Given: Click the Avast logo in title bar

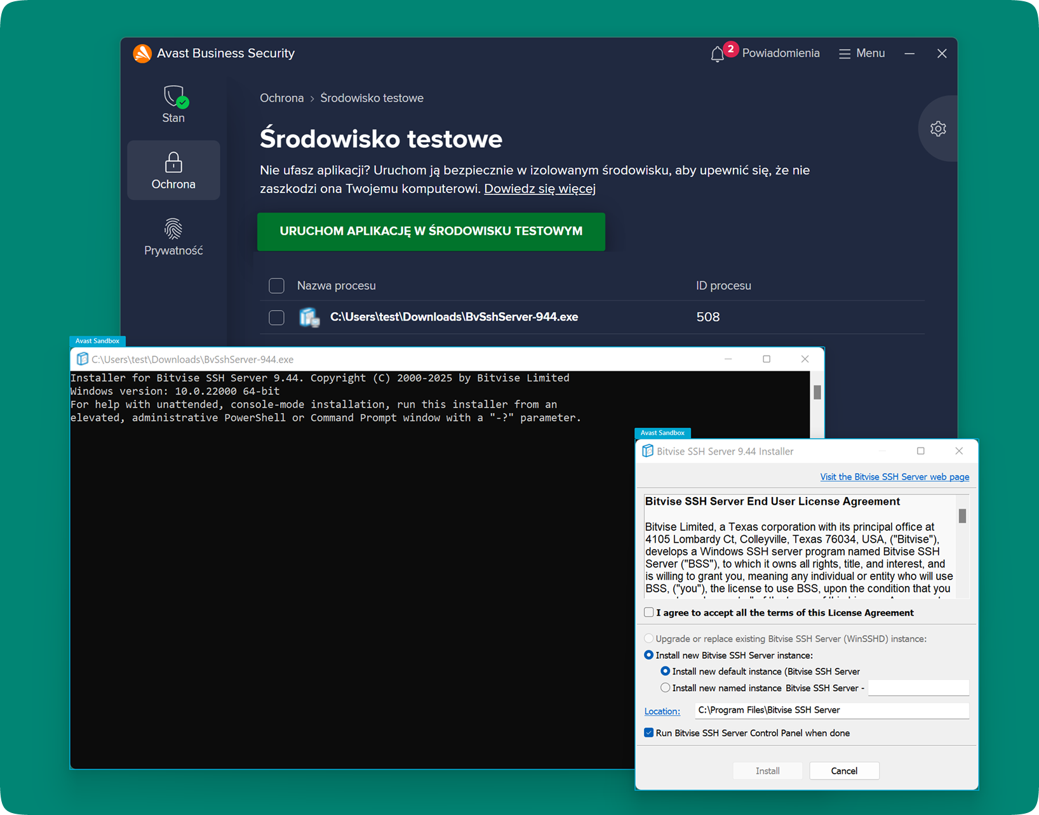Looking at the screenshot, I should 142,53.
